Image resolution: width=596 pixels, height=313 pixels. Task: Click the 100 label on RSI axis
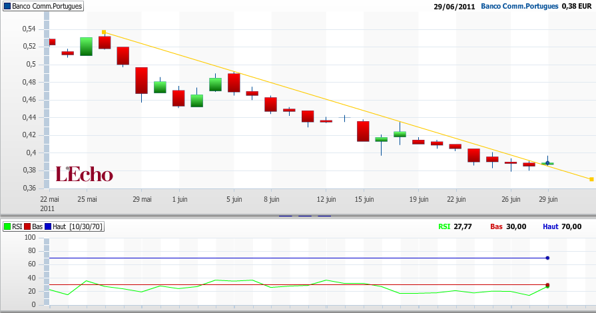coord(30,237)
